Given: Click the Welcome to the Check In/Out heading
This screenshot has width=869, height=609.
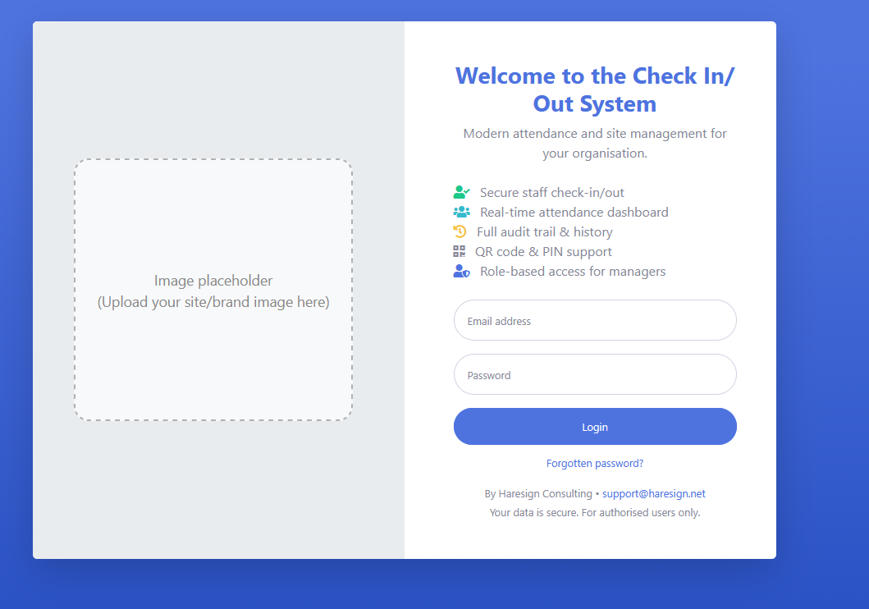Looking at the screenshot, I should [x=595, y=90].
